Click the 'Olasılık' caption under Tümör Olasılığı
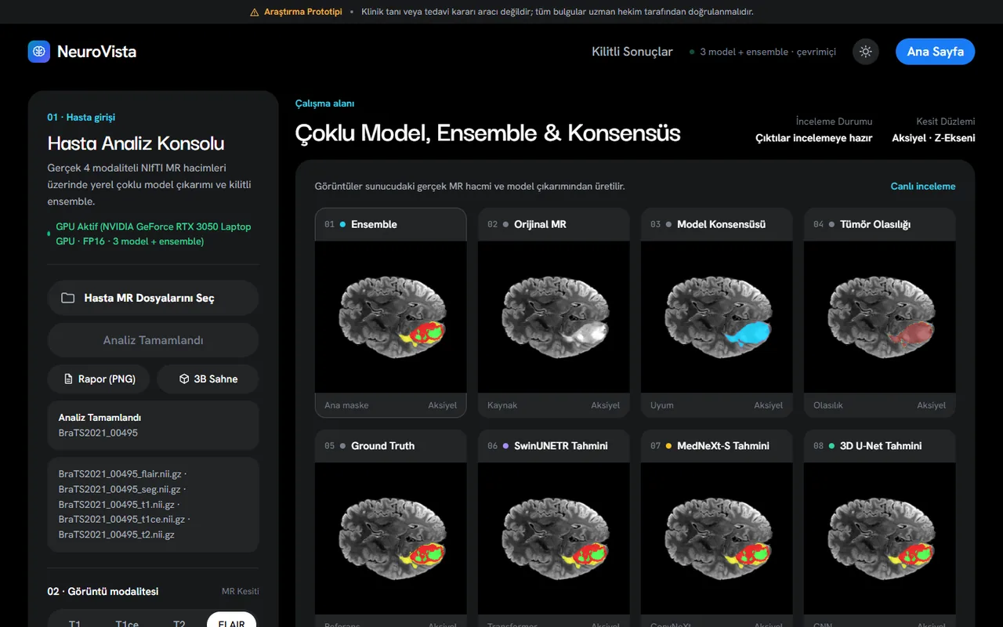Viewport: 1003px width, 627px height. tap(828, 405)
